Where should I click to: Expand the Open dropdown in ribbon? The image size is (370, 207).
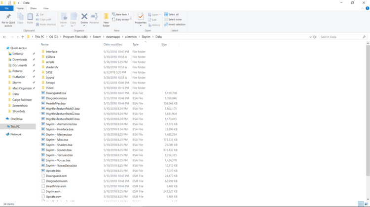(160, 15)
